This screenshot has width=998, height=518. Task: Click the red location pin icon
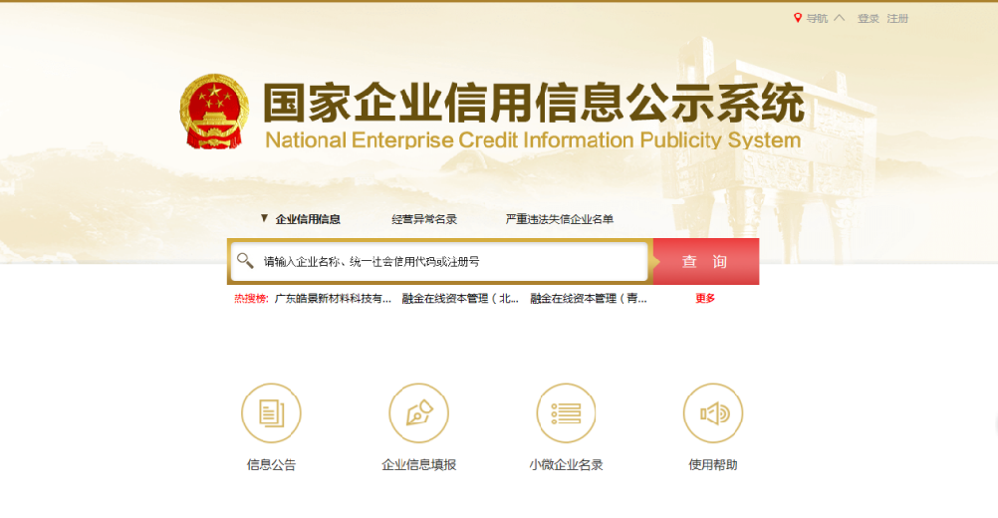(798, 18)
